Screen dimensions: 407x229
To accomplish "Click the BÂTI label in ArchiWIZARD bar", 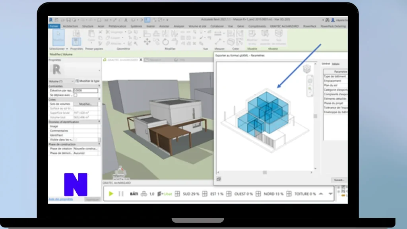I will [134, 194].
